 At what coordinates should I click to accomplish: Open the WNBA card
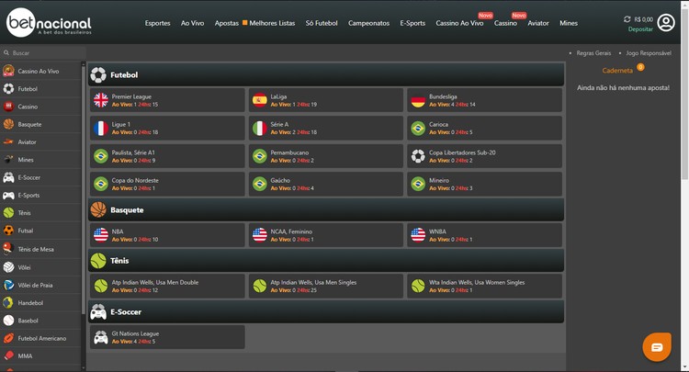[485, 235]
